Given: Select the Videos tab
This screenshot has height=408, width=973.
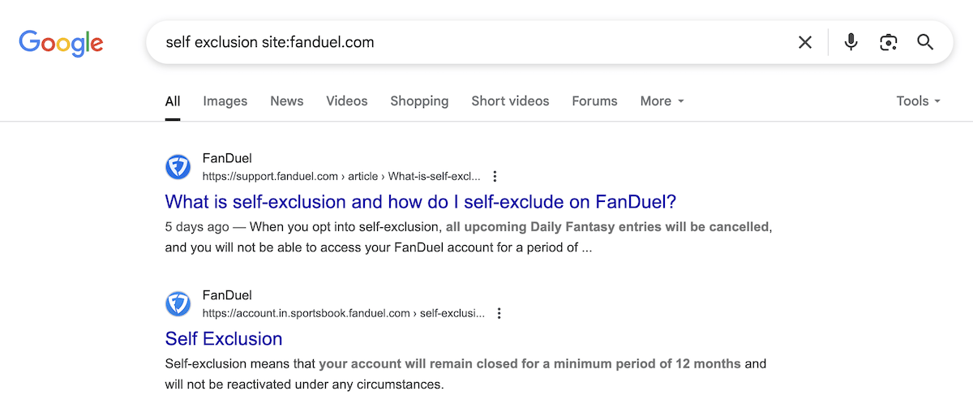Looking at the screenshot, I should pos(346,101).
